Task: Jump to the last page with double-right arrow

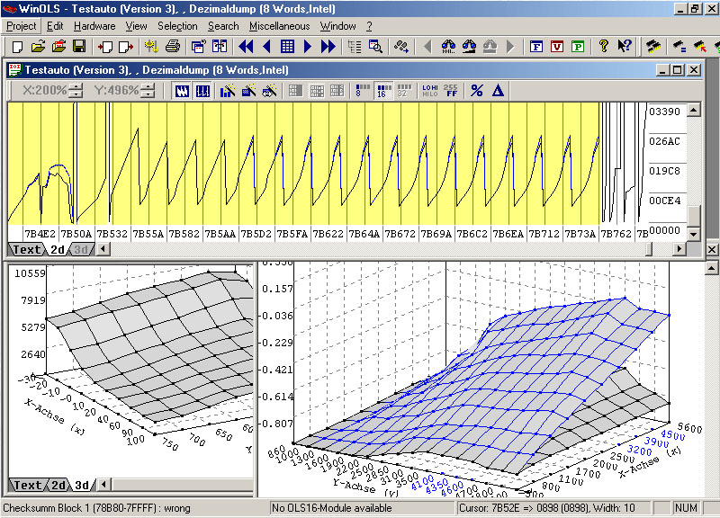Action: pyautogui.click(x=328, y=47)
